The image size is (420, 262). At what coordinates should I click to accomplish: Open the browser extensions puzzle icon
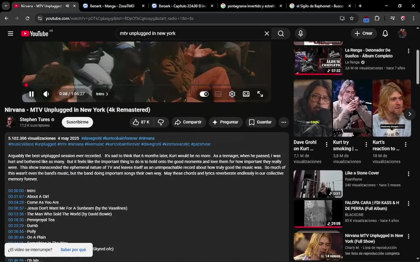377,19
